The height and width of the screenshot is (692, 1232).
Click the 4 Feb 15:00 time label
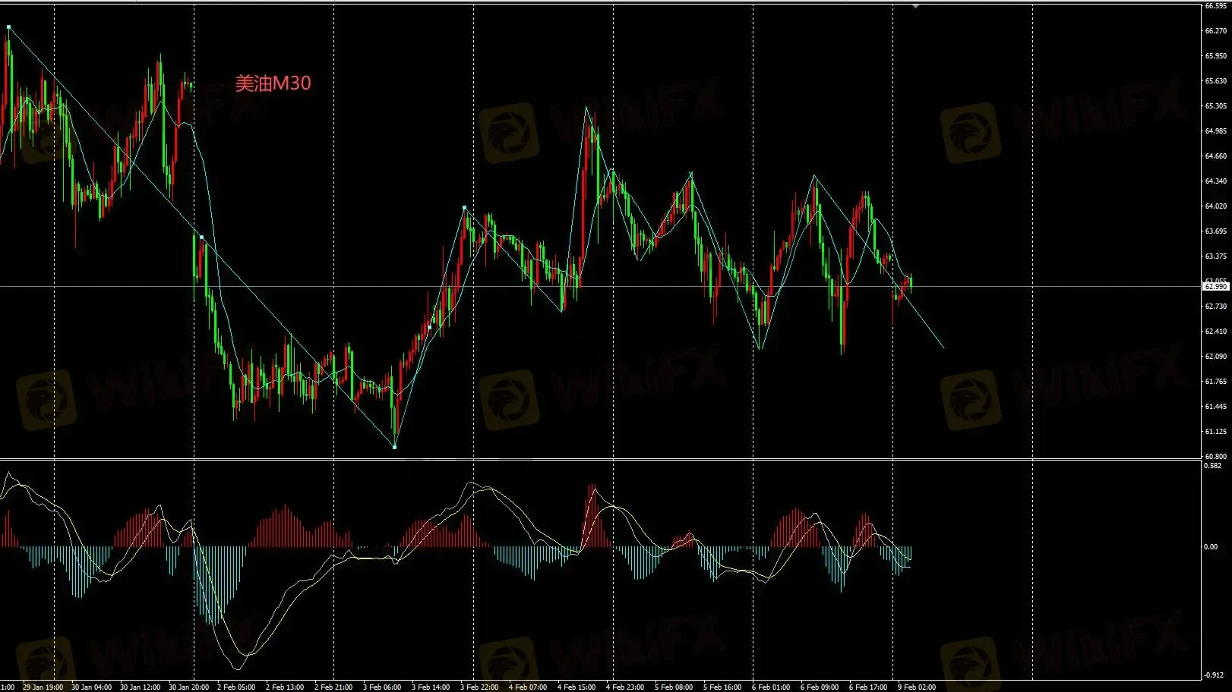tap(577, 687)
